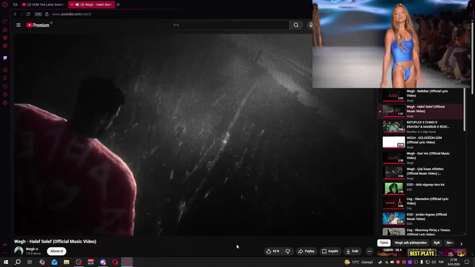Play Wegh - Balbiber lyric video

(x=420, y=95)
